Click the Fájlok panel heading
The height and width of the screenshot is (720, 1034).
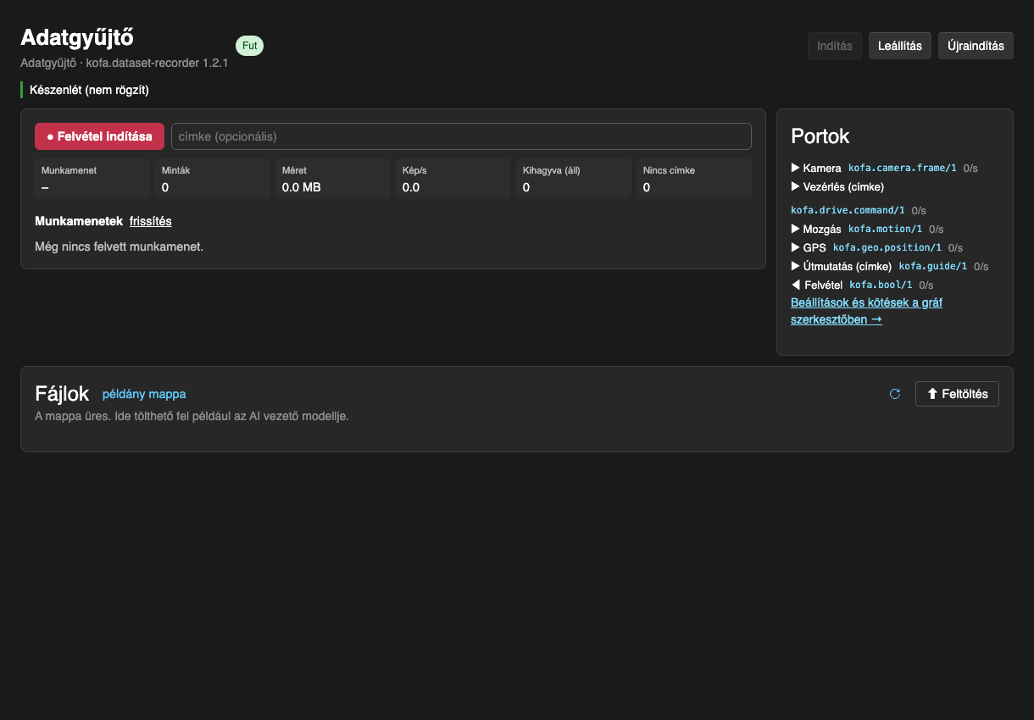pyautogui.click(x=62, y=394)
